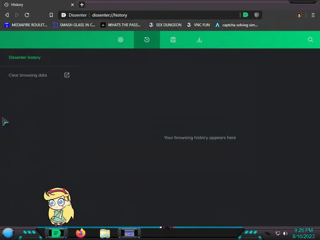This screenshot has height=240, width=320.
Task: Click the Dissenter site identity label
Action: coord(74,15)
